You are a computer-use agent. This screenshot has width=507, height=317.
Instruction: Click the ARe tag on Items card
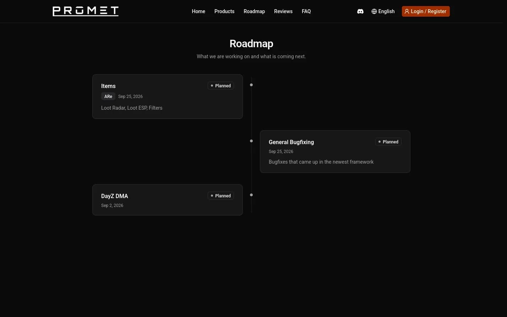[108, 96]
